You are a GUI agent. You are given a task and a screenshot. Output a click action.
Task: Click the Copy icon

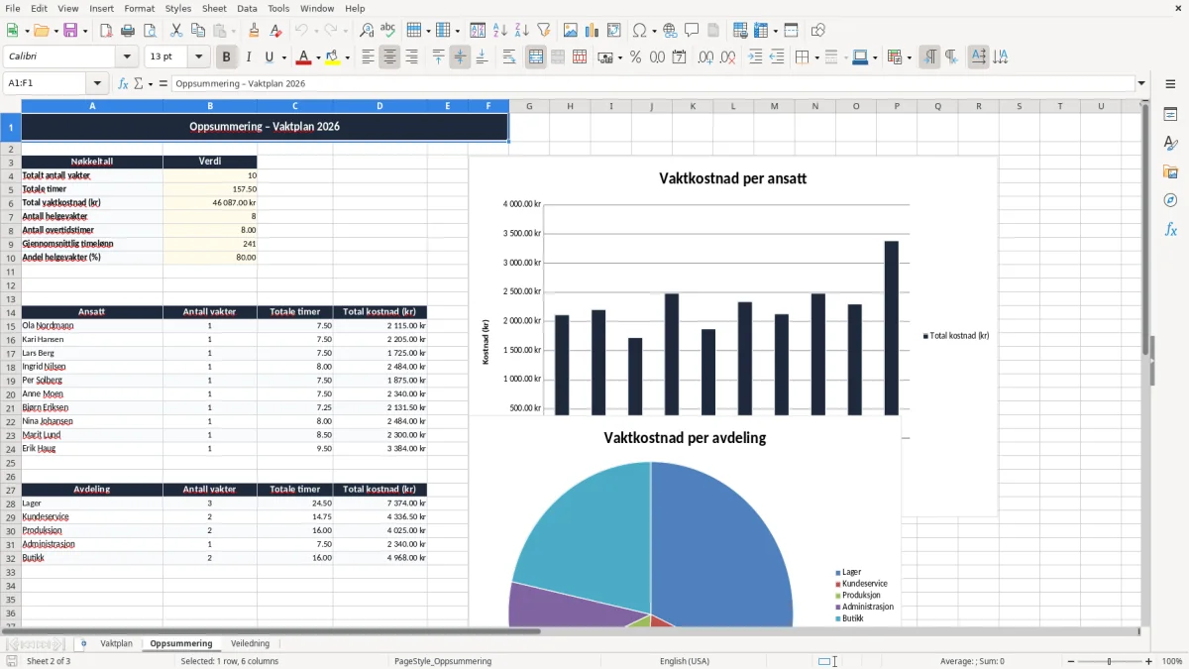(197, 31)
